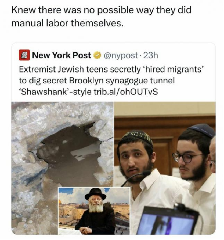The image size is (224, 240).
Task: Click the word 'themselves' in the main tweet
Action: click(x=96, y=23)
